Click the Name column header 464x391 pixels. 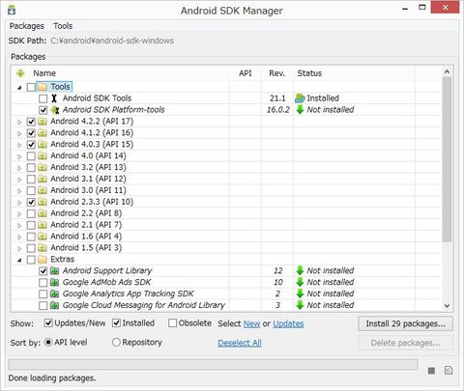coord(44,73)
